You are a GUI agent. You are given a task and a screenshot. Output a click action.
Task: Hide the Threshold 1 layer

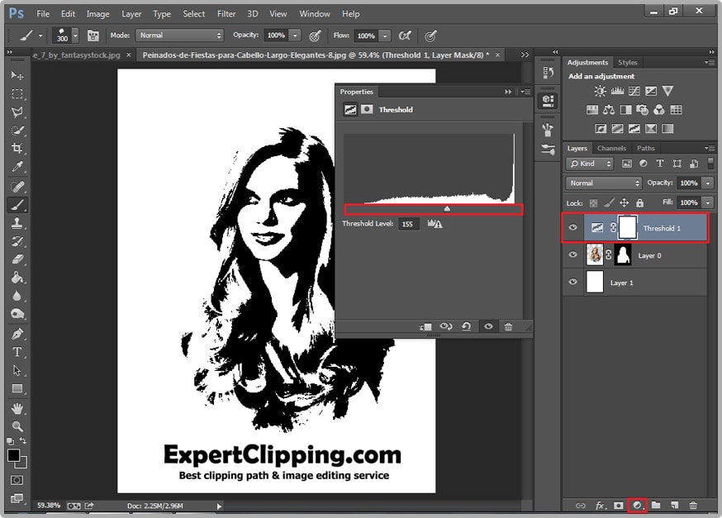[573, 228]
